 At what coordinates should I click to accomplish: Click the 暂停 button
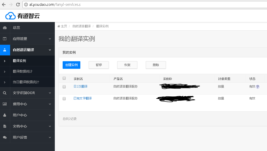point(99,65)
